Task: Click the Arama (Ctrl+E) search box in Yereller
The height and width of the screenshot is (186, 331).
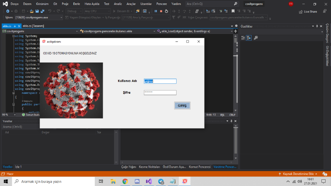Action: click(x=20, y=127)
